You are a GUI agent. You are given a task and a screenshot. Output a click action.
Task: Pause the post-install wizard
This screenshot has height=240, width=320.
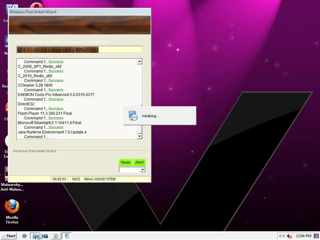tap(126, 162)
